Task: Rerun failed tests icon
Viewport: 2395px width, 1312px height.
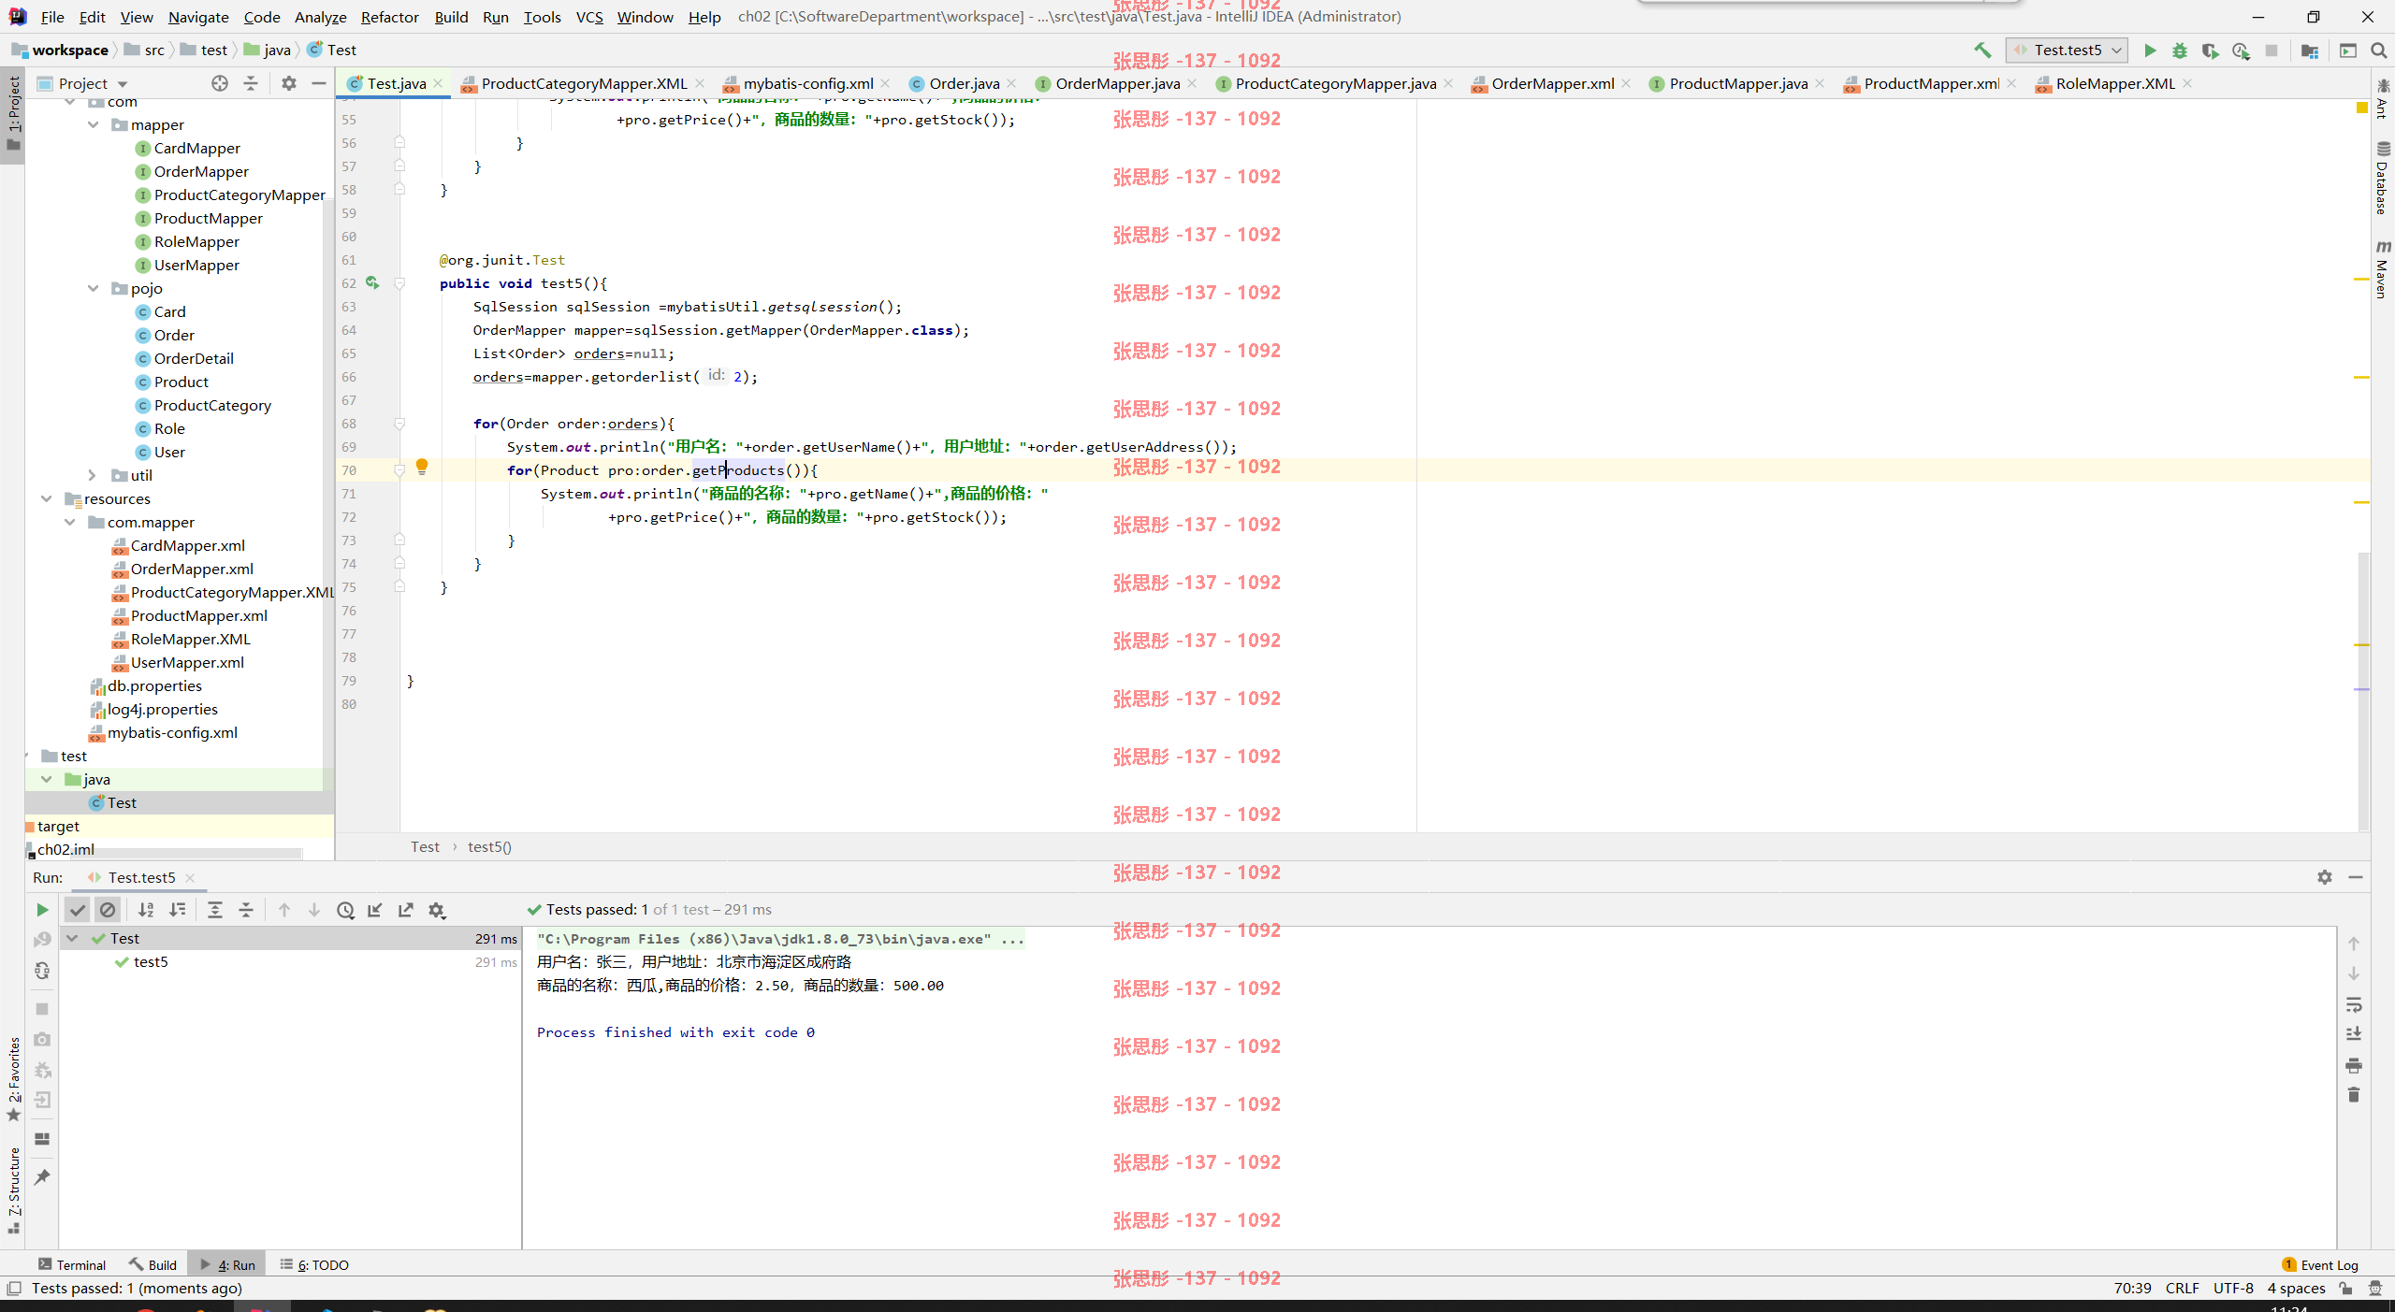Action: tap(42, 940)
